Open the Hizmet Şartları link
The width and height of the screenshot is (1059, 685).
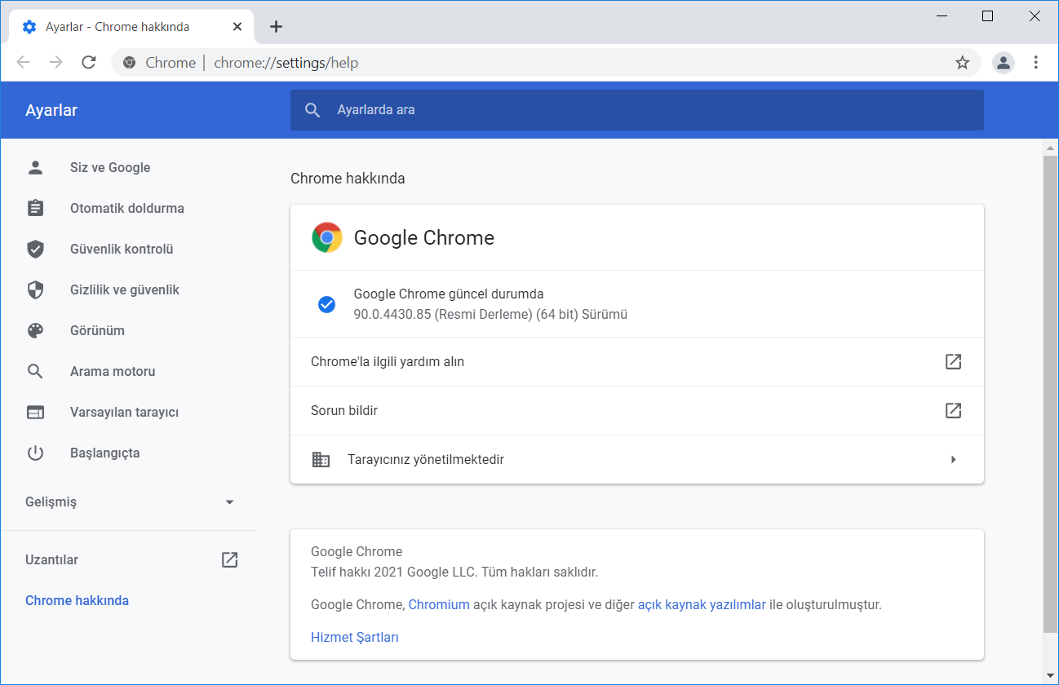[355, 637]
